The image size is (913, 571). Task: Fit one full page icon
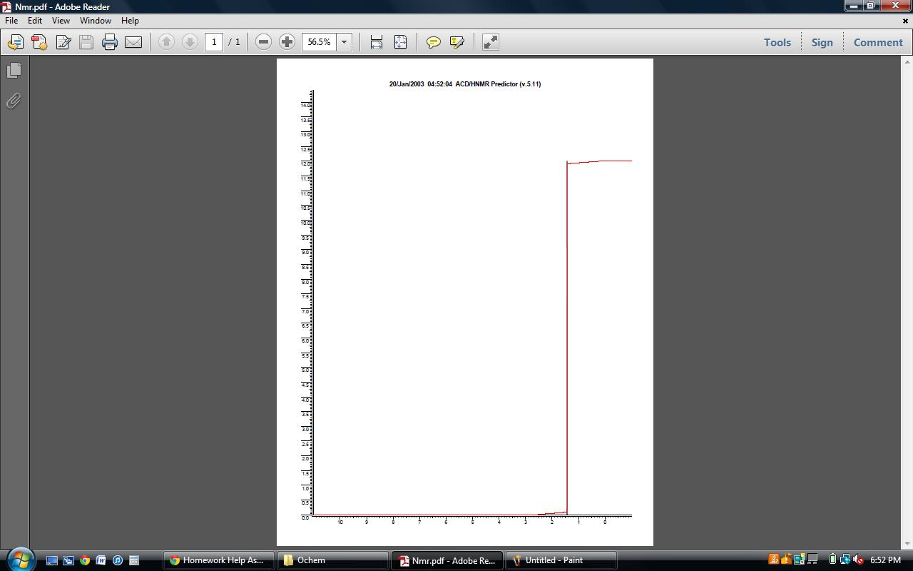pos(400,42)
